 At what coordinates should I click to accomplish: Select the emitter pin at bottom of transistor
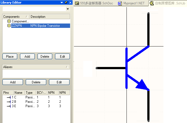[148, 106]
